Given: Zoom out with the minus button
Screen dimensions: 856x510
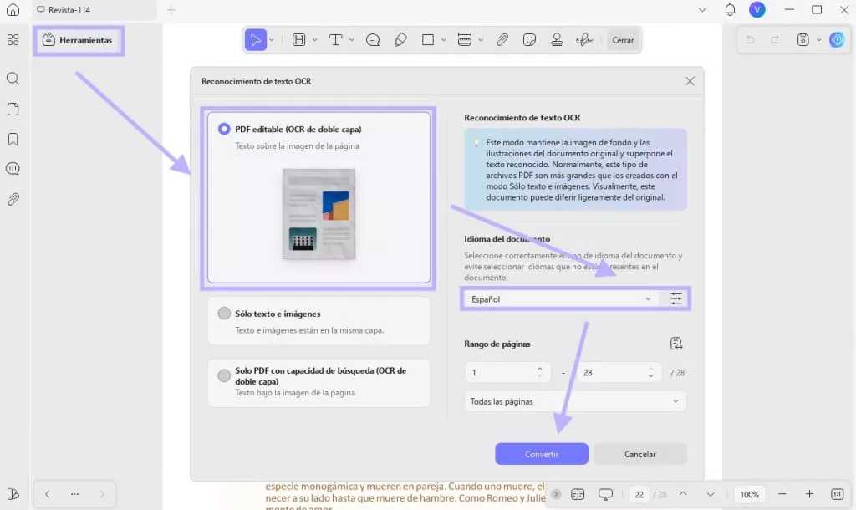Looking at the screenshot, I should [x=782, y=494].
